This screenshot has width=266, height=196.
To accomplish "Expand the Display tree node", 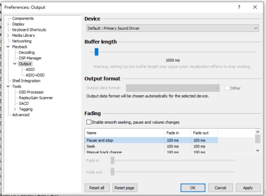I will [x=8, y=24].
